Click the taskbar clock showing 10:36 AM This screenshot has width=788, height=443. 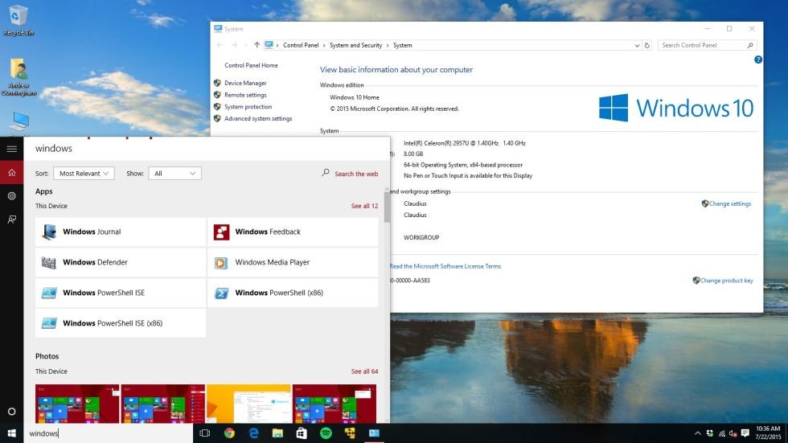(768, 433)
